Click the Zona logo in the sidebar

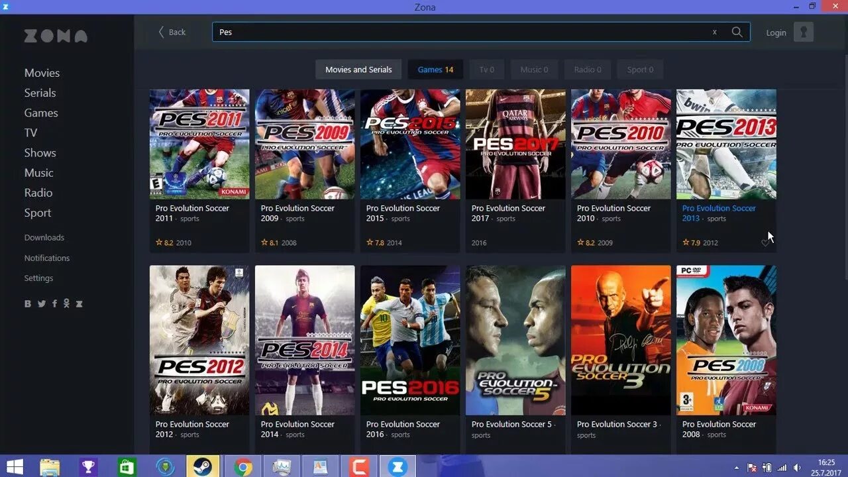(56, 36)
